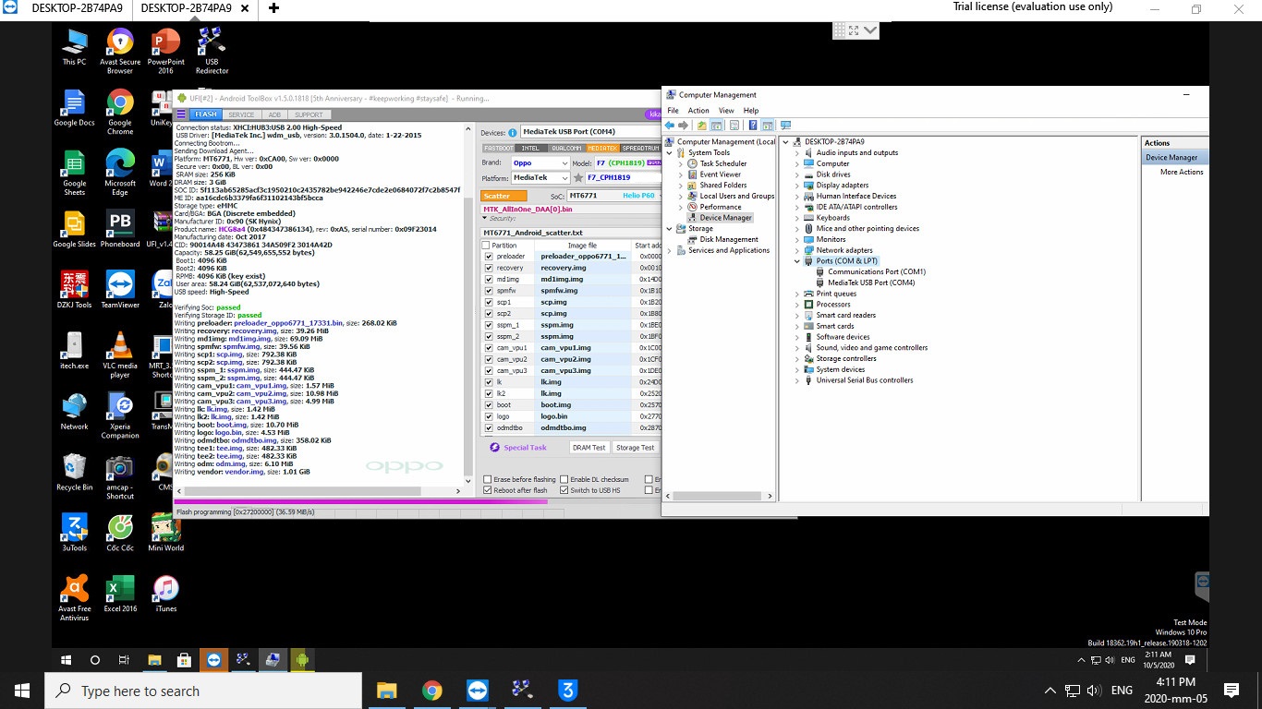
Task: Select MediaTek USB Port (COM4) device
Action: pos(871,282)
